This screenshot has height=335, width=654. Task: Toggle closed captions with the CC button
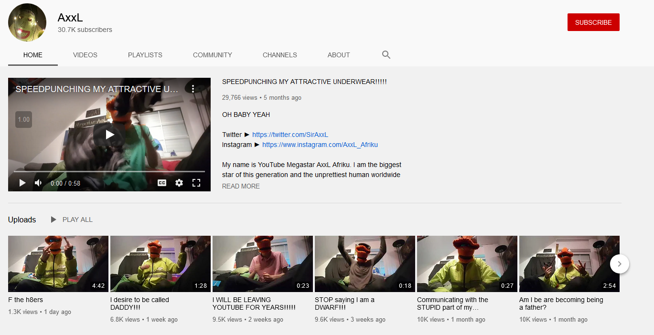(x=162, y=183)
